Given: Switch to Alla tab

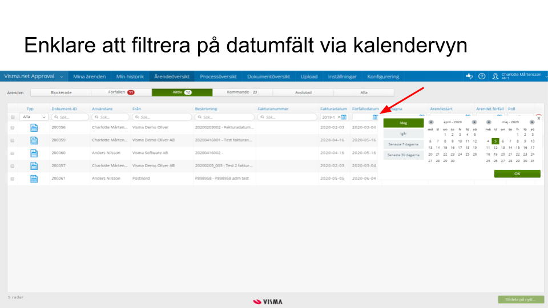Looking at the screenshot, I should (x=364, y=92).
